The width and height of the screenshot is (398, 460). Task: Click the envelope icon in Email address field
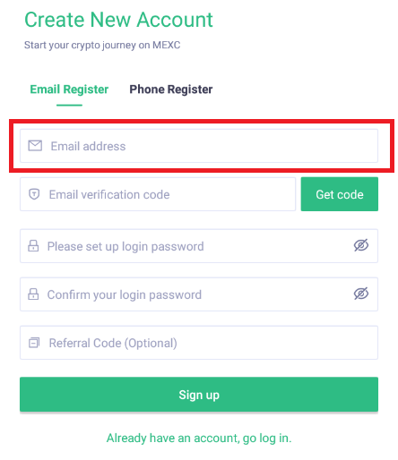click(35, 146)
